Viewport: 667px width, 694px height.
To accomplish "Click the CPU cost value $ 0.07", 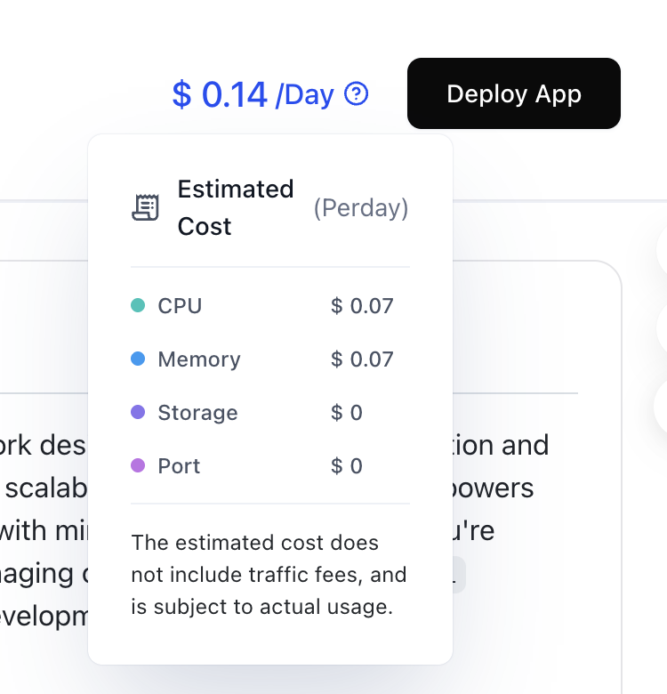I will [362, 306].
